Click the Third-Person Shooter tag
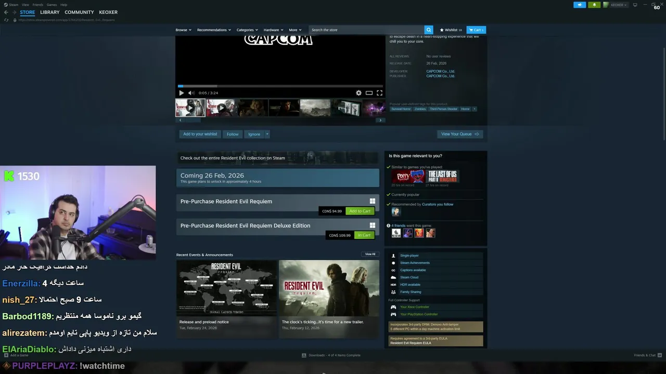 443,109
